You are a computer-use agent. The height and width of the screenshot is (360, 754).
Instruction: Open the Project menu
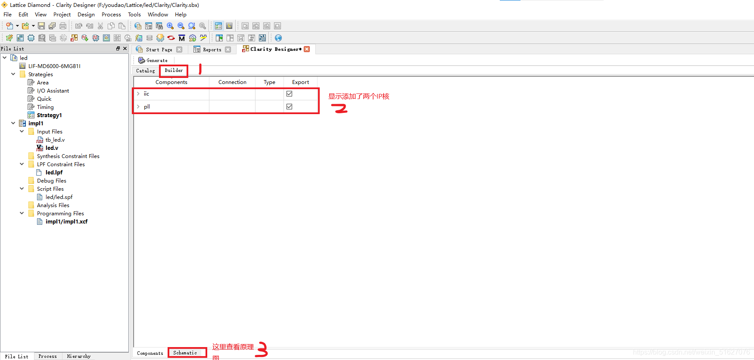click(62, 14)
